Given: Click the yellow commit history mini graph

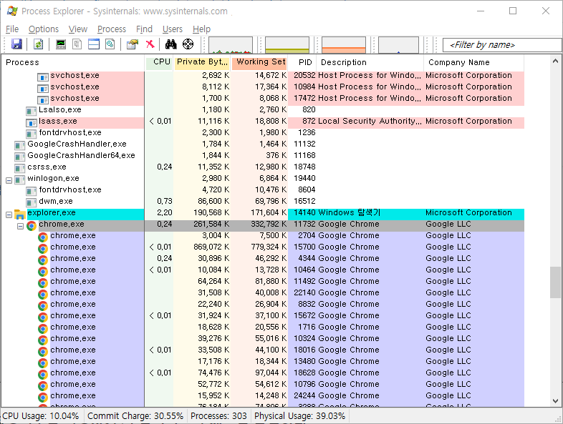Looking at the screenshot, I should pyautogui.click(x=287, y=45).
